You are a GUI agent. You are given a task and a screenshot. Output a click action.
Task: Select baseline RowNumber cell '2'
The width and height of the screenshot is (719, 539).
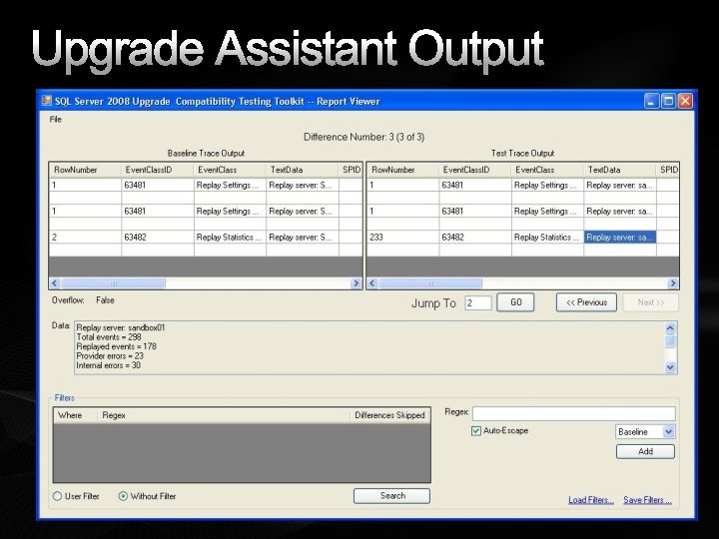(85, 237)
